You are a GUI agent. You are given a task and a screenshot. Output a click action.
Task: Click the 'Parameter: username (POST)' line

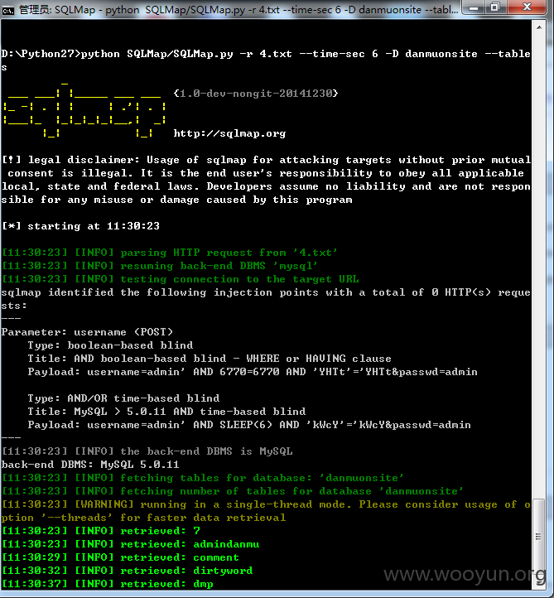point(87,332)
